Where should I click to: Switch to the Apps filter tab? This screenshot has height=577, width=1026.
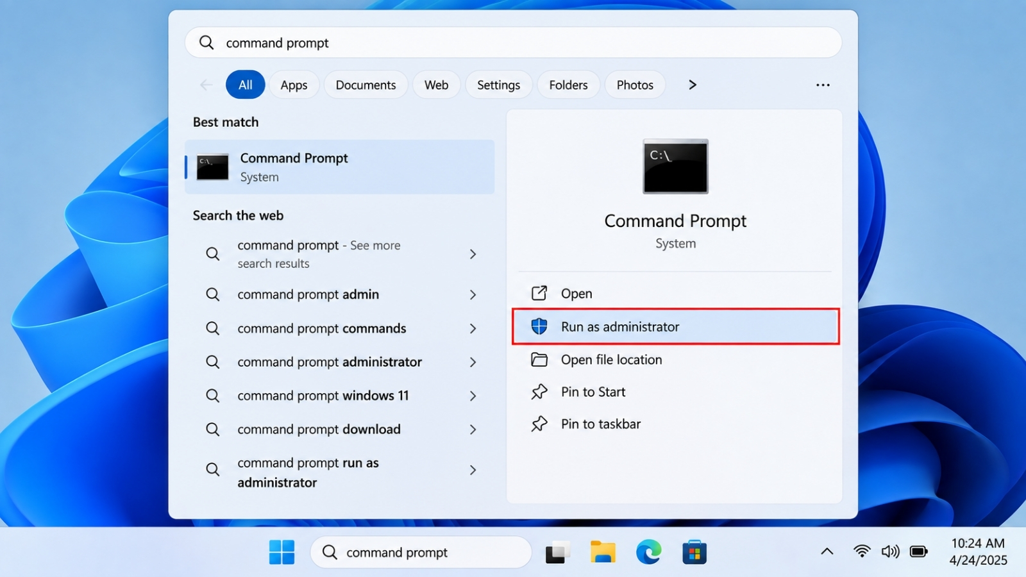294,85
